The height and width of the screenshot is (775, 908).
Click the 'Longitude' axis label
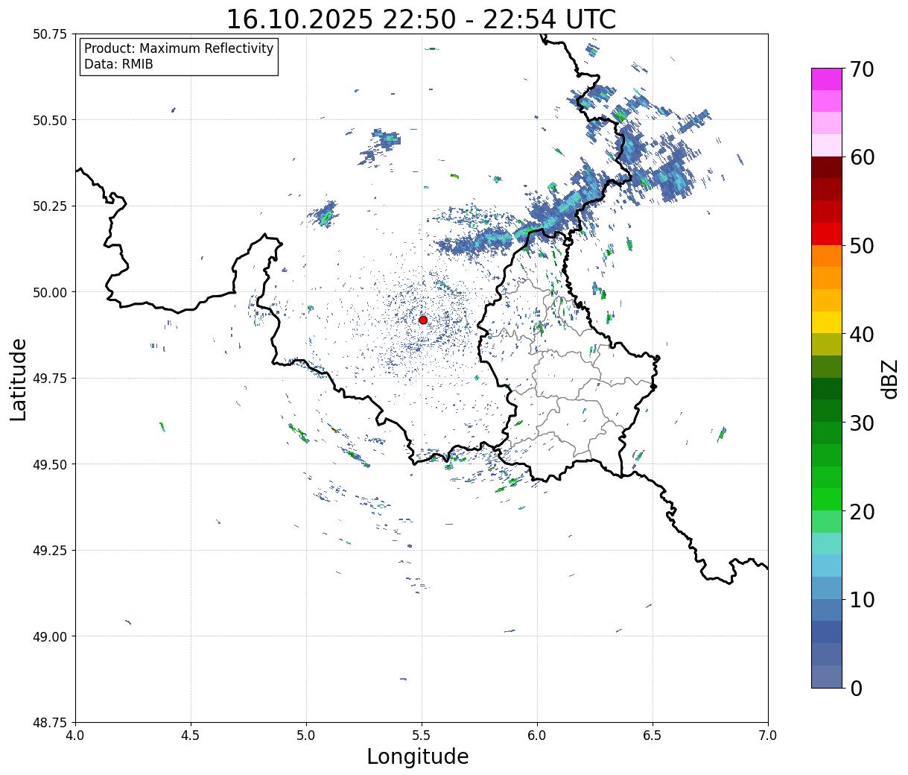click(418, 757)
